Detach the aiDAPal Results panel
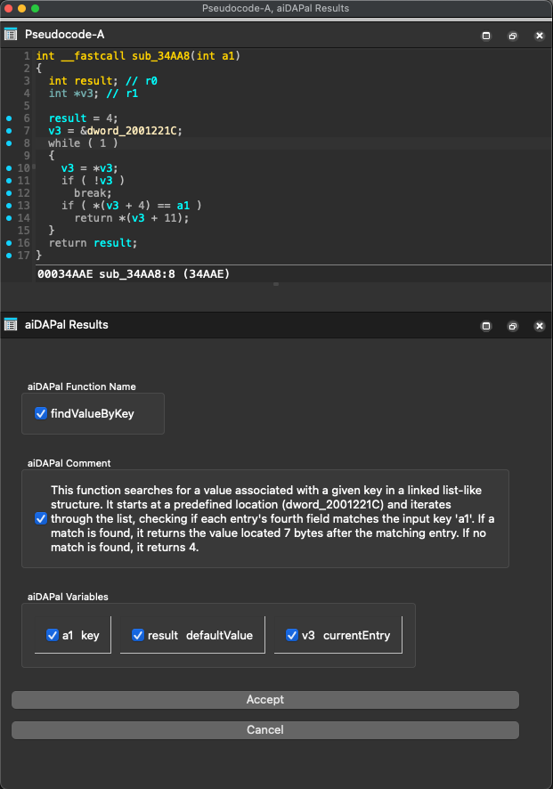The height and width of the screenshot is (789, 553). pos(513,326)
